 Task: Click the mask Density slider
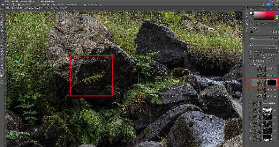(x=264, y=40)
